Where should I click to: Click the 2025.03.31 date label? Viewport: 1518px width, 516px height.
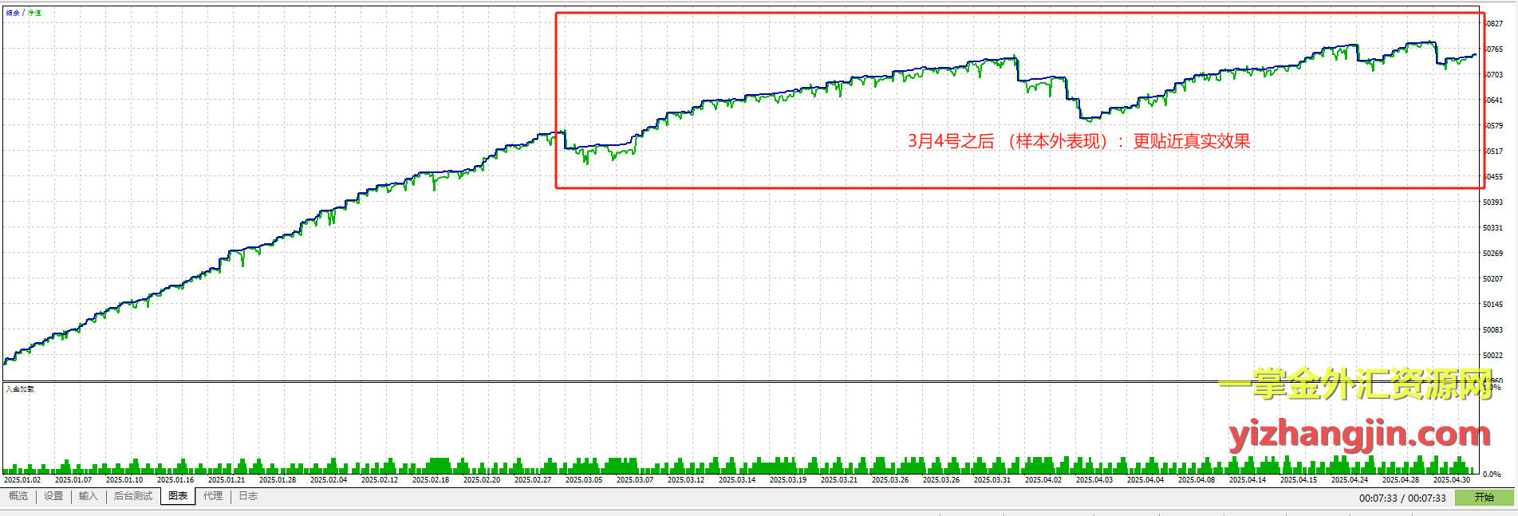(x=992, y=480)
